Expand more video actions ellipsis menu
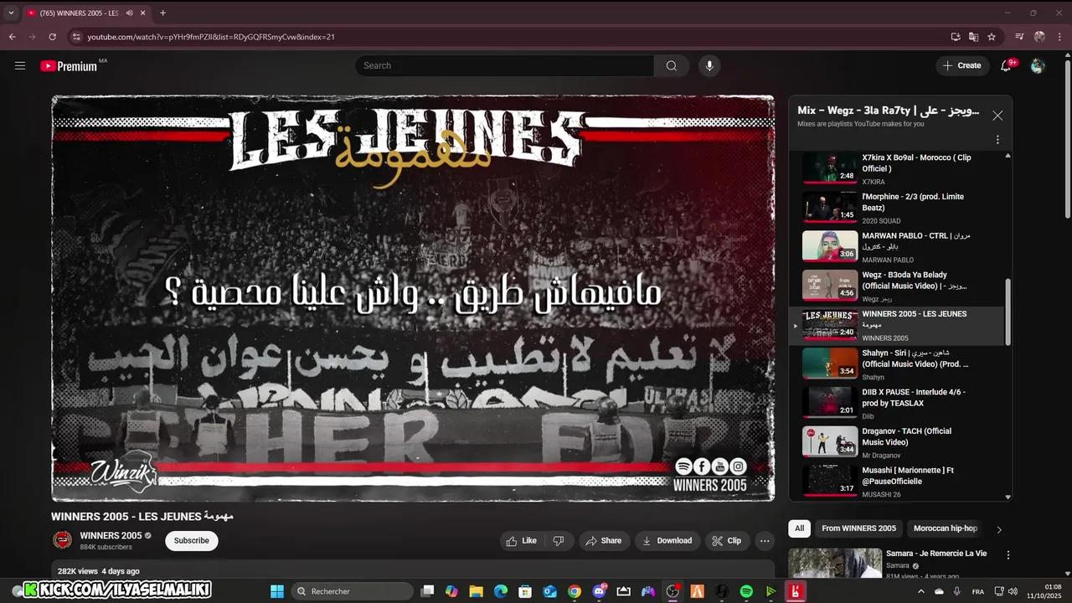 point(765,541)
